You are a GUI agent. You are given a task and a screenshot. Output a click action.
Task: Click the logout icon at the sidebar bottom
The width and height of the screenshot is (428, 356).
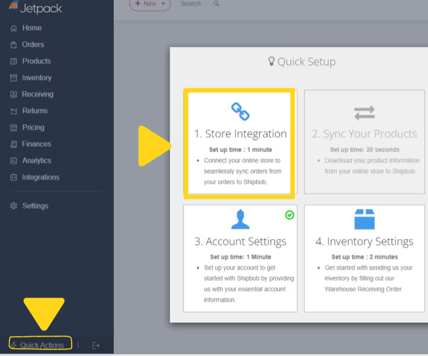click(96, 345)
